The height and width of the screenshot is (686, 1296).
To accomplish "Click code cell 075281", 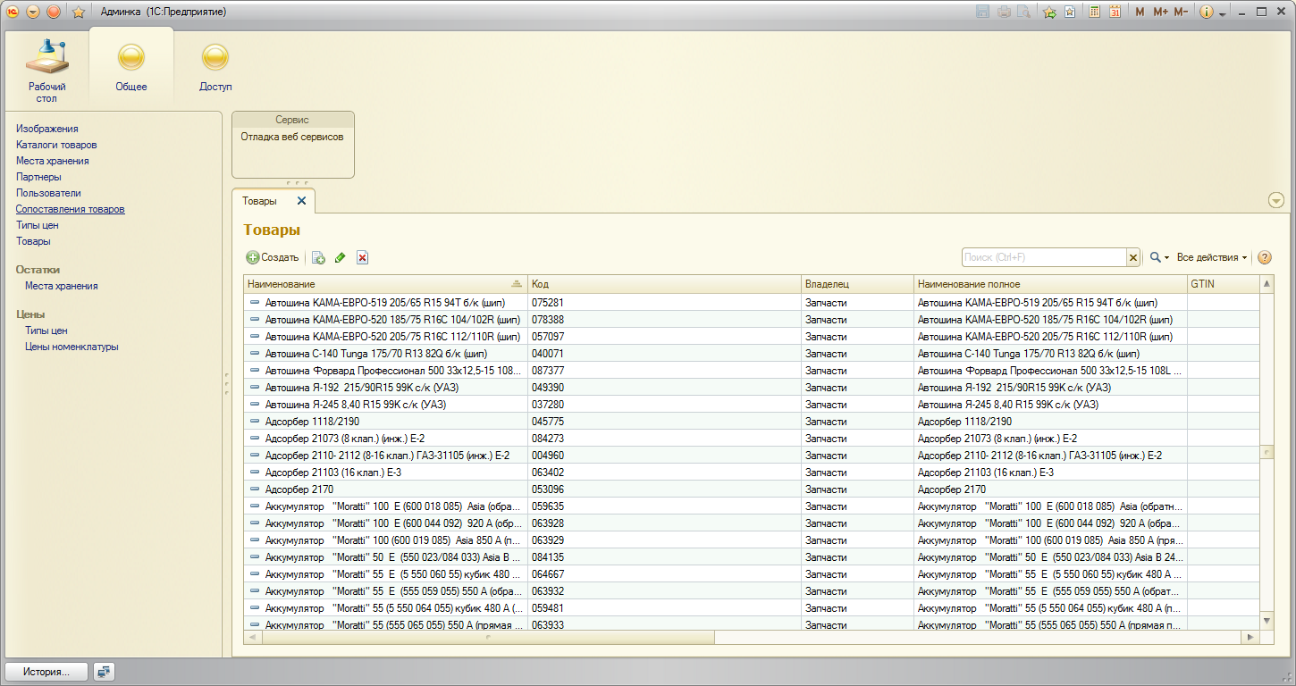I will pos(664,303).
